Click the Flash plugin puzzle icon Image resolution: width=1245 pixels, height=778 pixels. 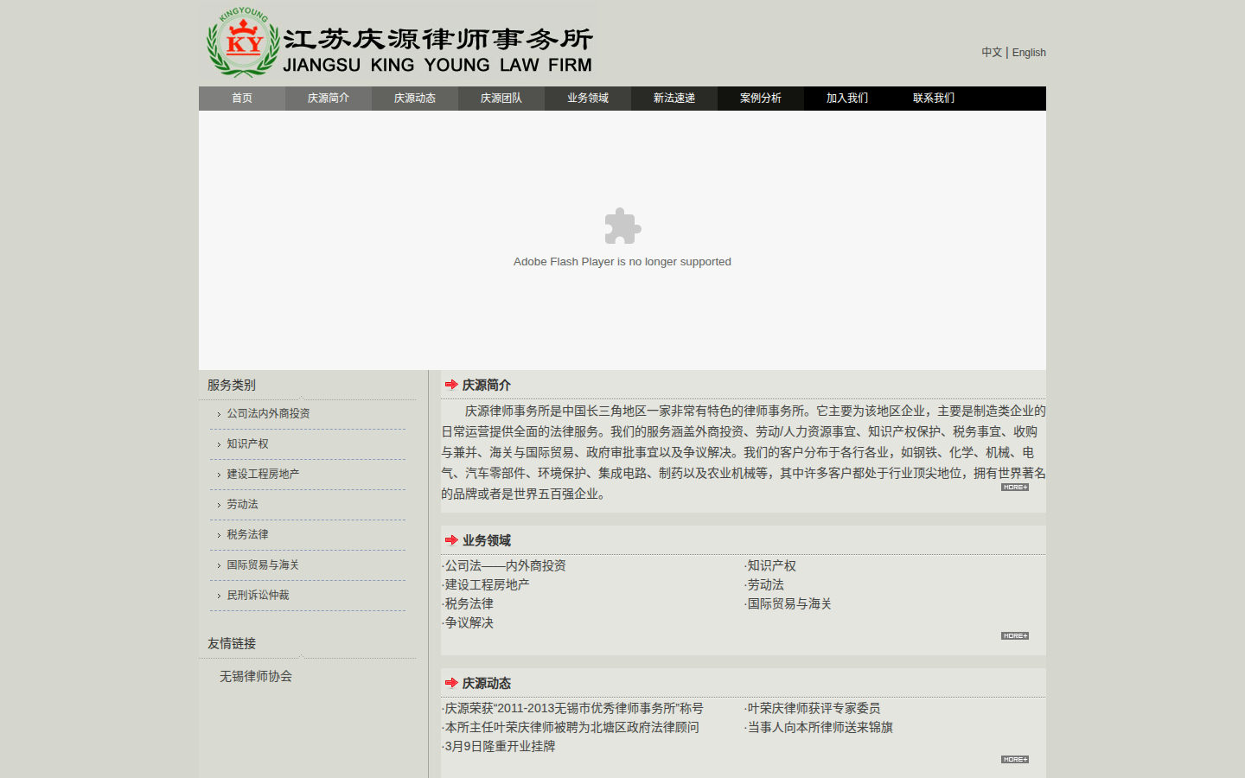pyautogui.click(x=622, y=226)
